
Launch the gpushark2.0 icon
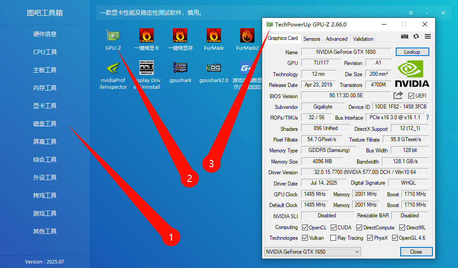click(214, 68)
